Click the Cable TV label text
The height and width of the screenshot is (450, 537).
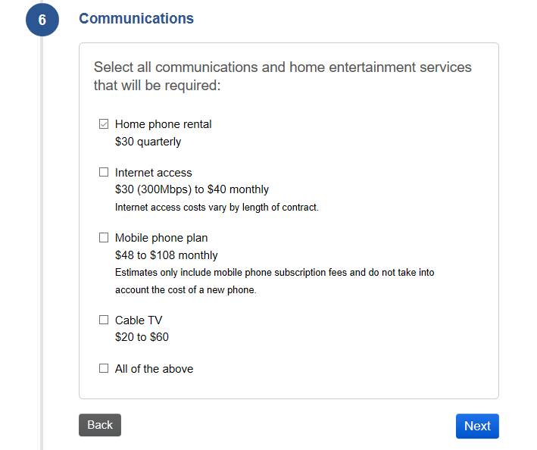click(139, 320)
